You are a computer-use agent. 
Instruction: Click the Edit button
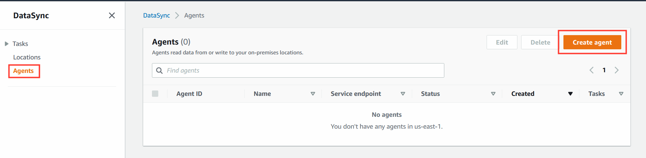click(x=502, y=42)
